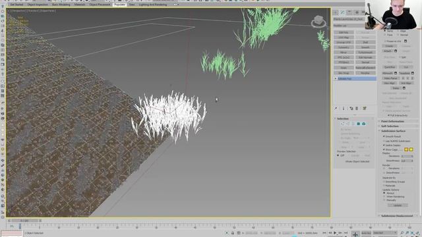Remove modifier with the trash icon
Viewport: 422px width, 237px height.
pyautogui.click(x=357, y=108)
